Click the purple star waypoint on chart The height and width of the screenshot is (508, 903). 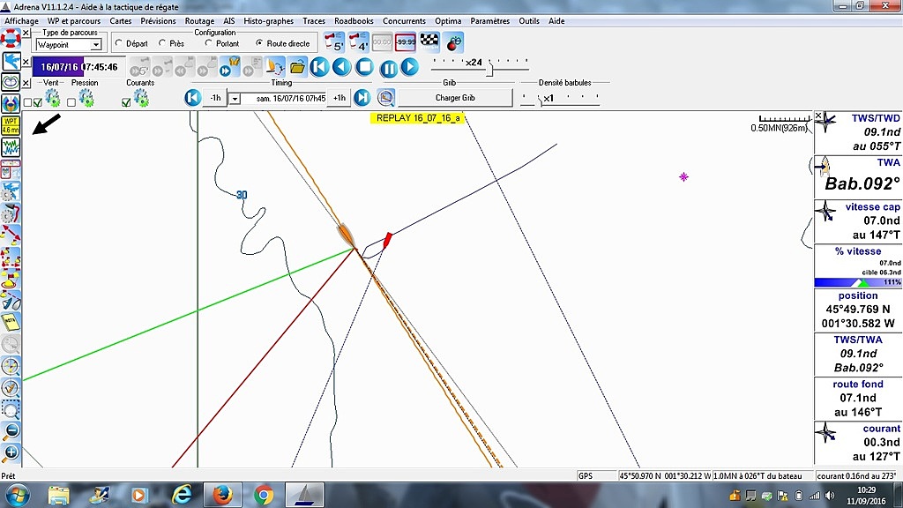tap(683, 176)
